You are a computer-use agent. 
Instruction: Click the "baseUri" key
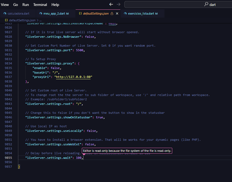point(41,73)
